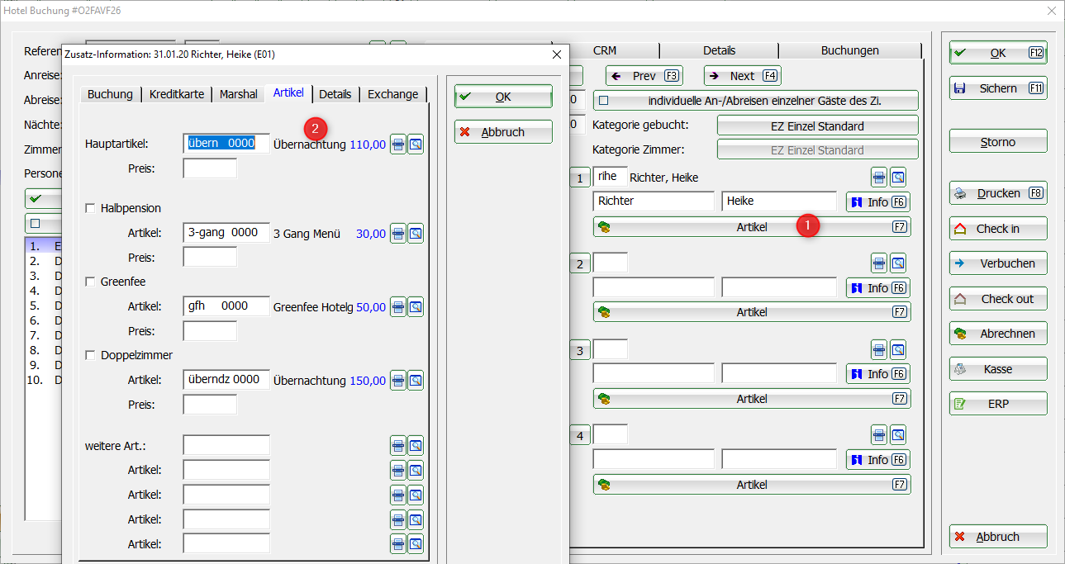Image resolution: width=1065 pixels, height=564 pixels.
Task: Click the Richter surname field
Action: pos(654,201)
